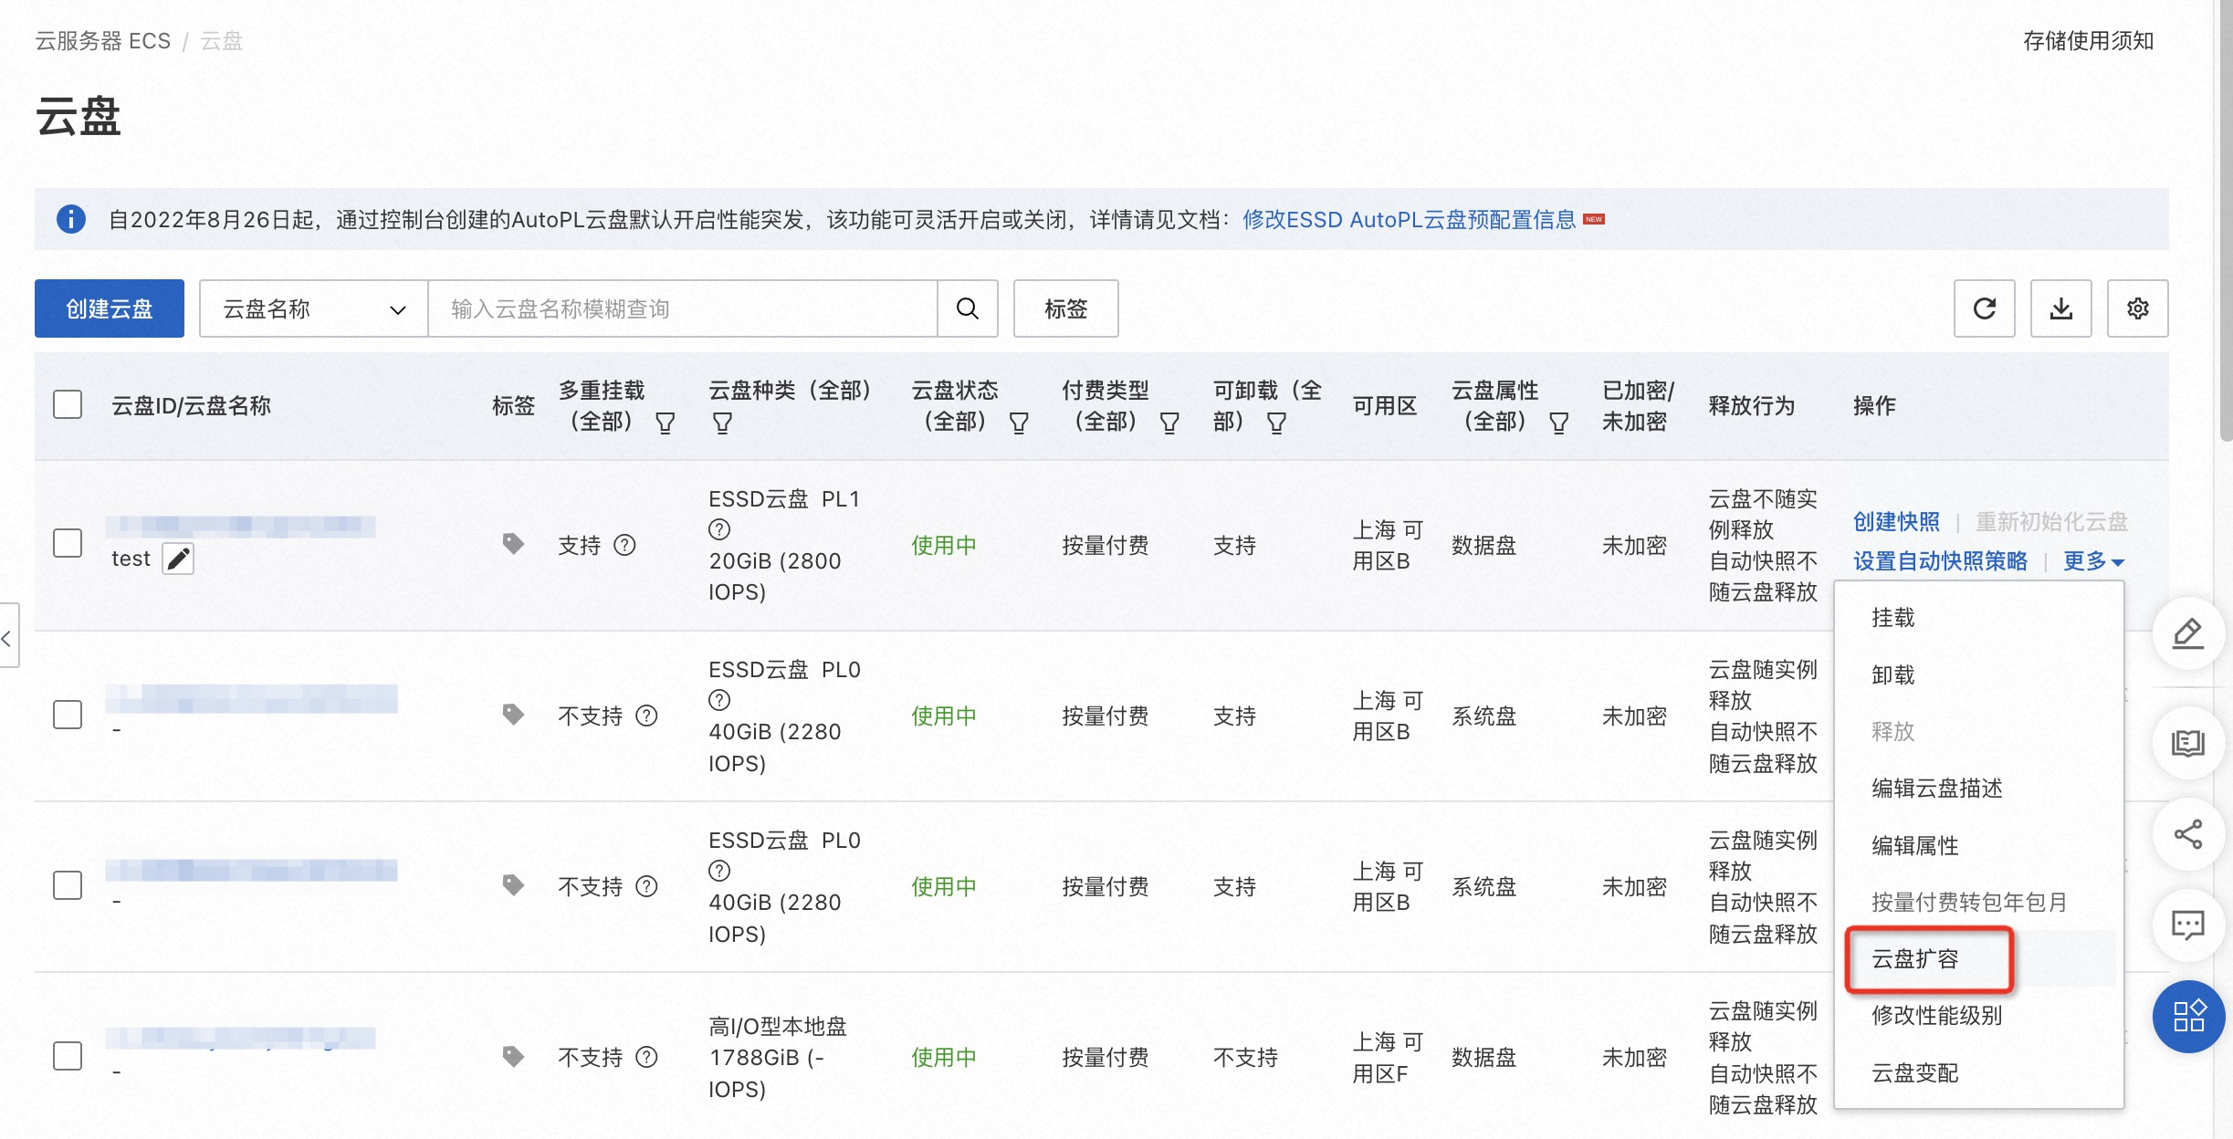Image resolution: width=2233 pixels, height=1139 pixels.
Task: Click pencil icon next to test name
Action: 178,559
